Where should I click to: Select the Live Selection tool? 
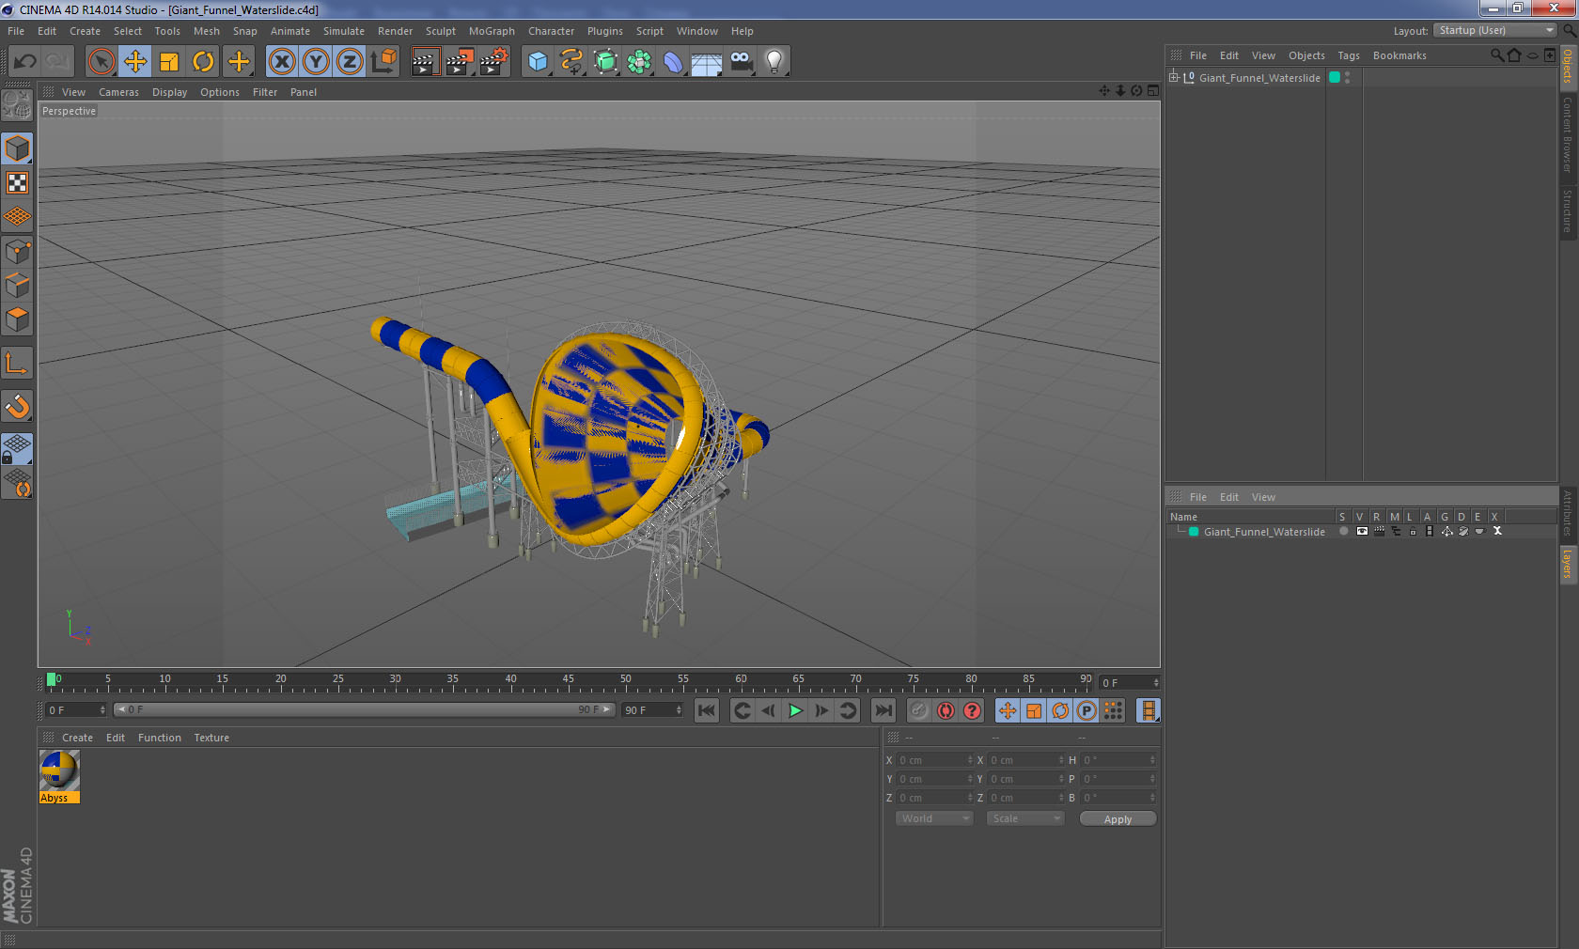[x=101, y=62]
